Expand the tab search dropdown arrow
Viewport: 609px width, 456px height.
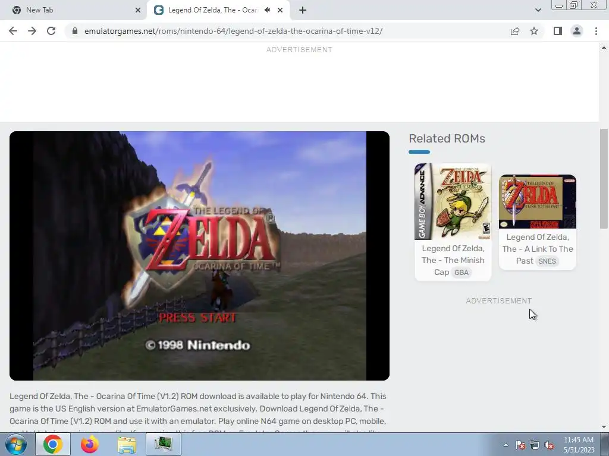(538, 10)
